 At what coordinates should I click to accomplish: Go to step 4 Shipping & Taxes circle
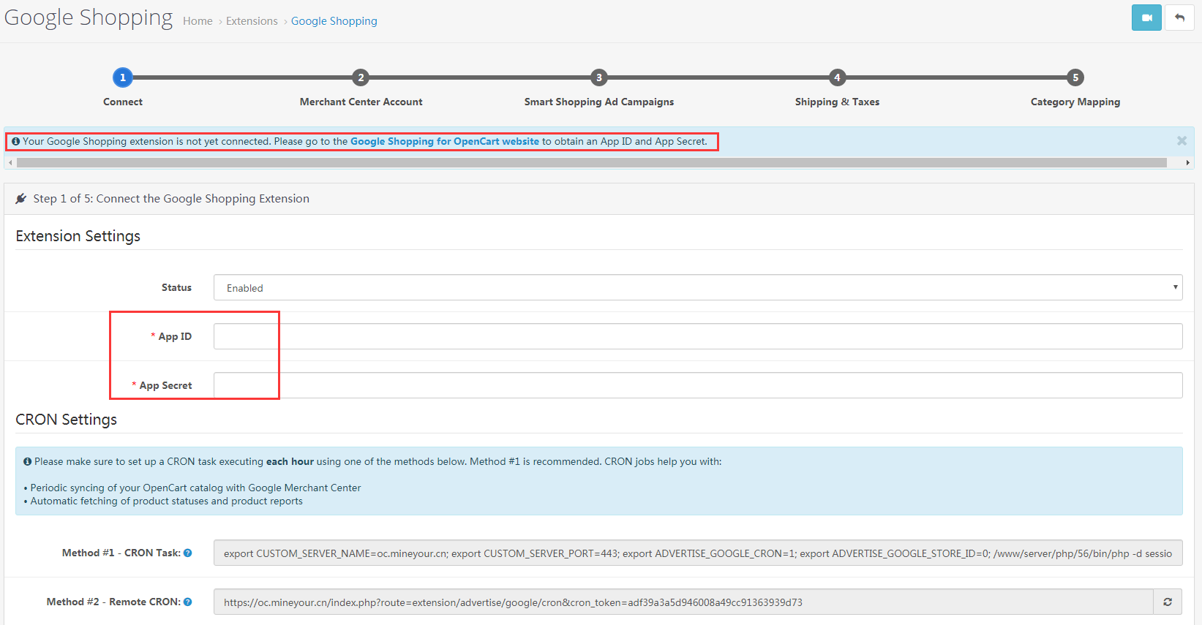coord(838,77)
